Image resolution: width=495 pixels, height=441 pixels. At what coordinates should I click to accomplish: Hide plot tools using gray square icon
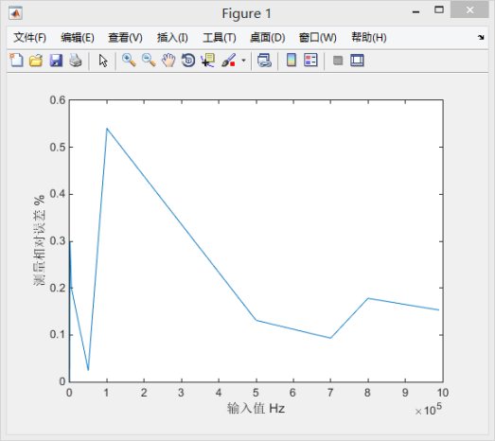pyautogui.click(x=338, y=61)
